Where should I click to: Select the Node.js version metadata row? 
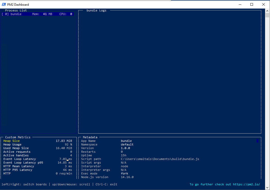point(107,177)
